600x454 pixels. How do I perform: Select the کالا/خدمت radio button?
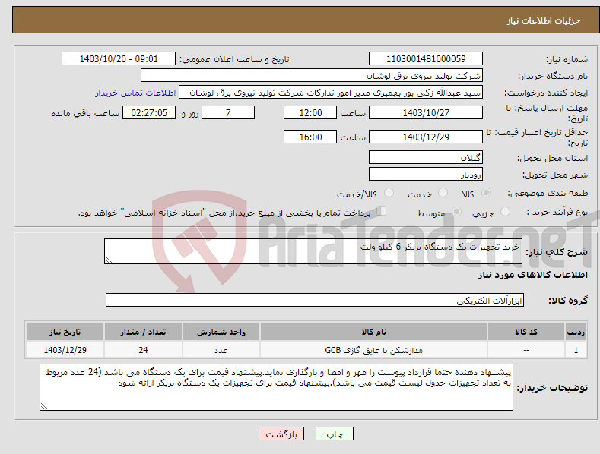pos(389,193)
